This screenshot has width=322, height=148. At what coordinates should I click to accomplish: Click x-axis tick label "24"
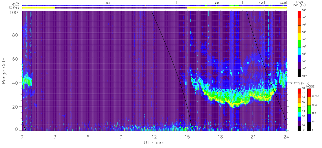[x=286, y=137]
